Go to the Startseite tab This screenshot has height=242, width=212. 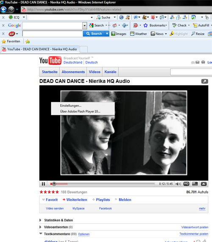pyautogui.click(x=50, y=72)
